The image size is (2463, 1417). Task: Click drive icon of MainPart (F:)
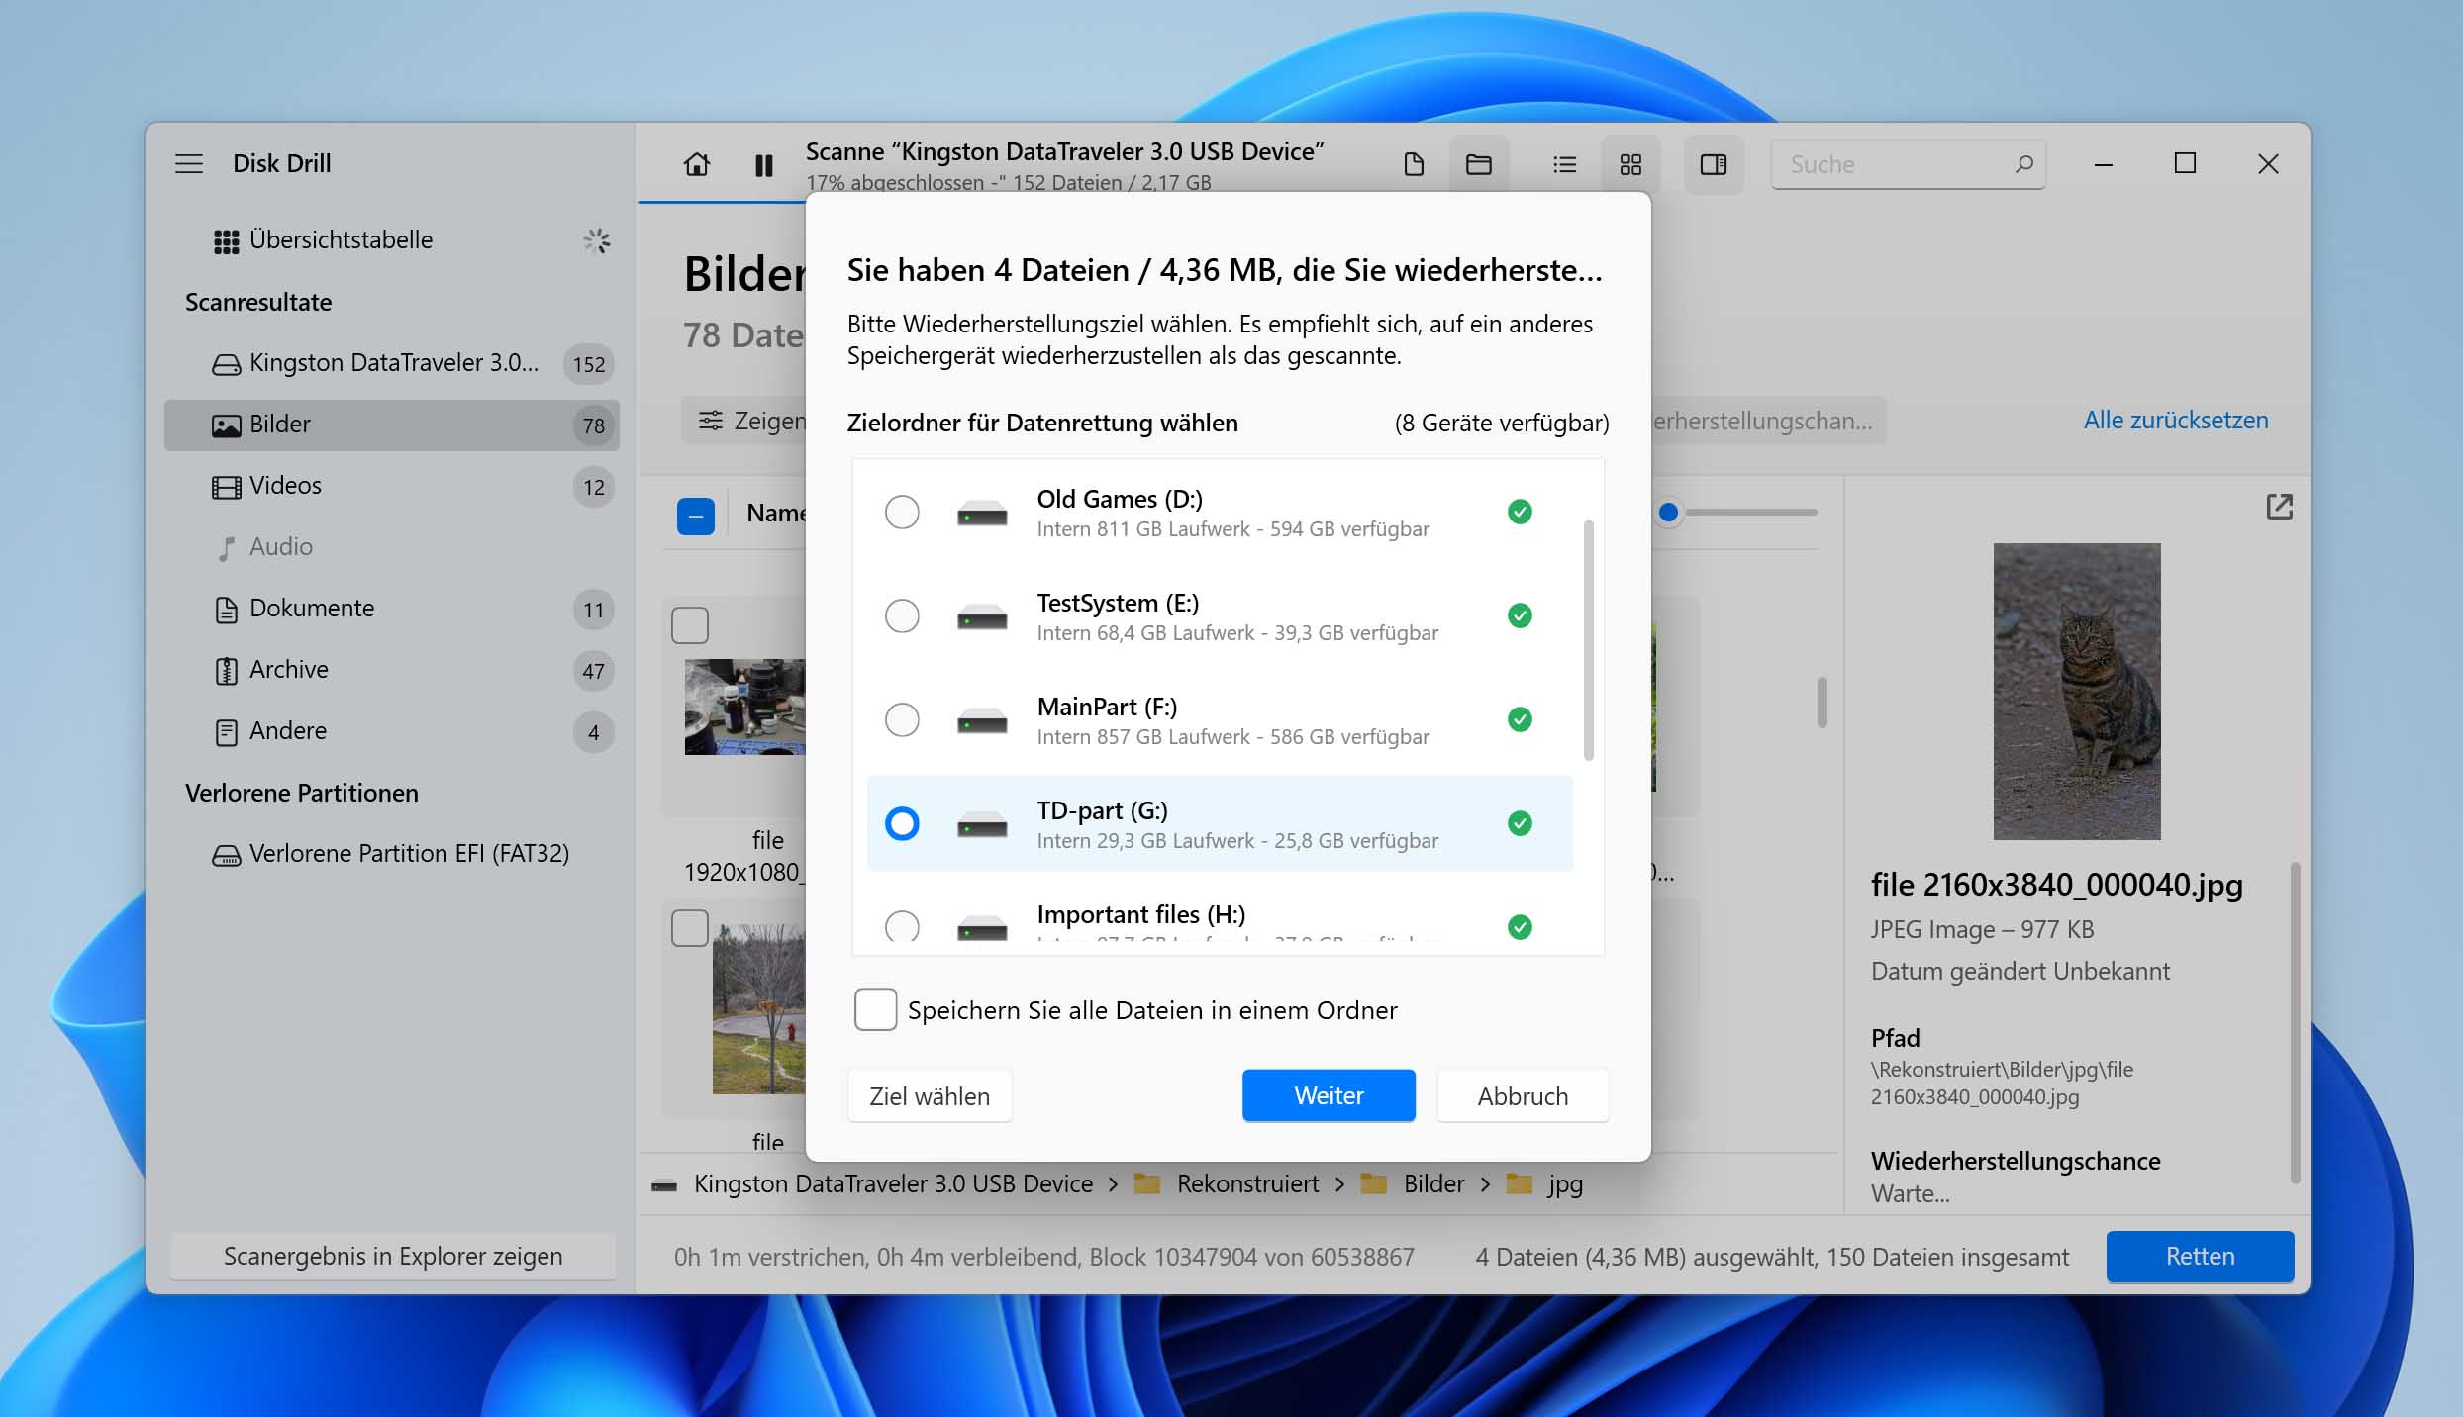pyautogui.click(x=982, y=721)
